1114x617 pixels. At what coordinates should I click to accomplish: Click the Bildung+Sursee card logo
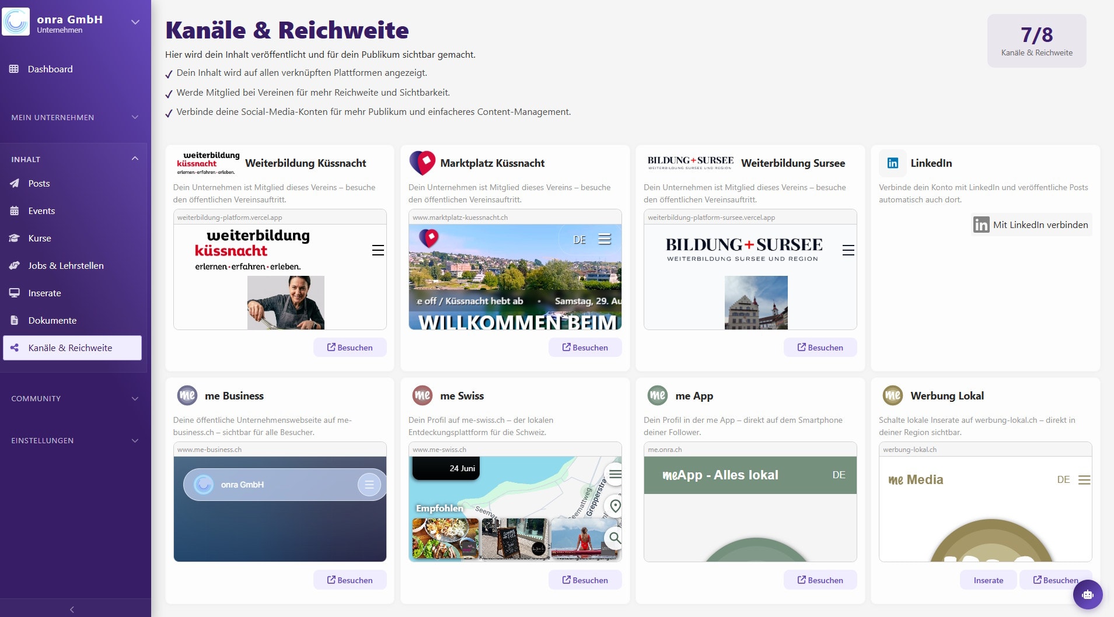pos(690,163)
